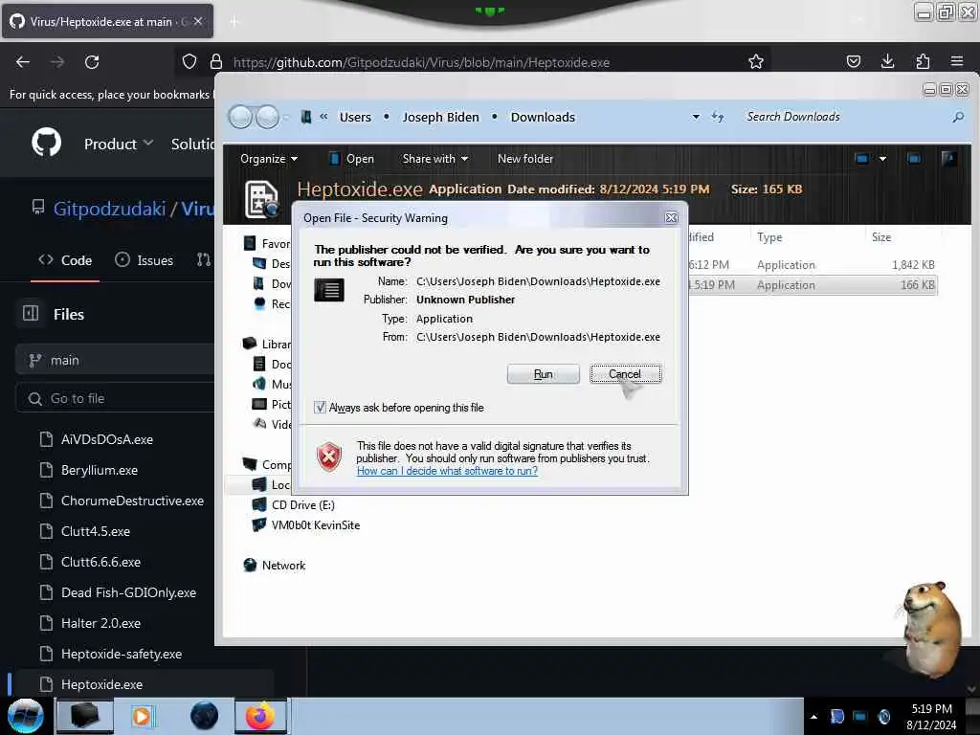Sort files by the Type column header
980x735 pixels.
point(769,237)
